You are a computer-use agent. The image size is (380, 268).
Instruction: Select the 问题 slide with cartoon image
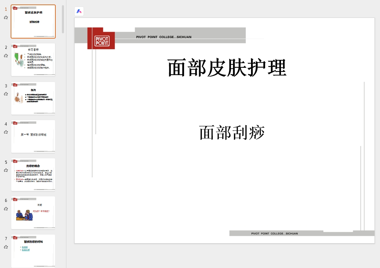[x=33, y=212]
